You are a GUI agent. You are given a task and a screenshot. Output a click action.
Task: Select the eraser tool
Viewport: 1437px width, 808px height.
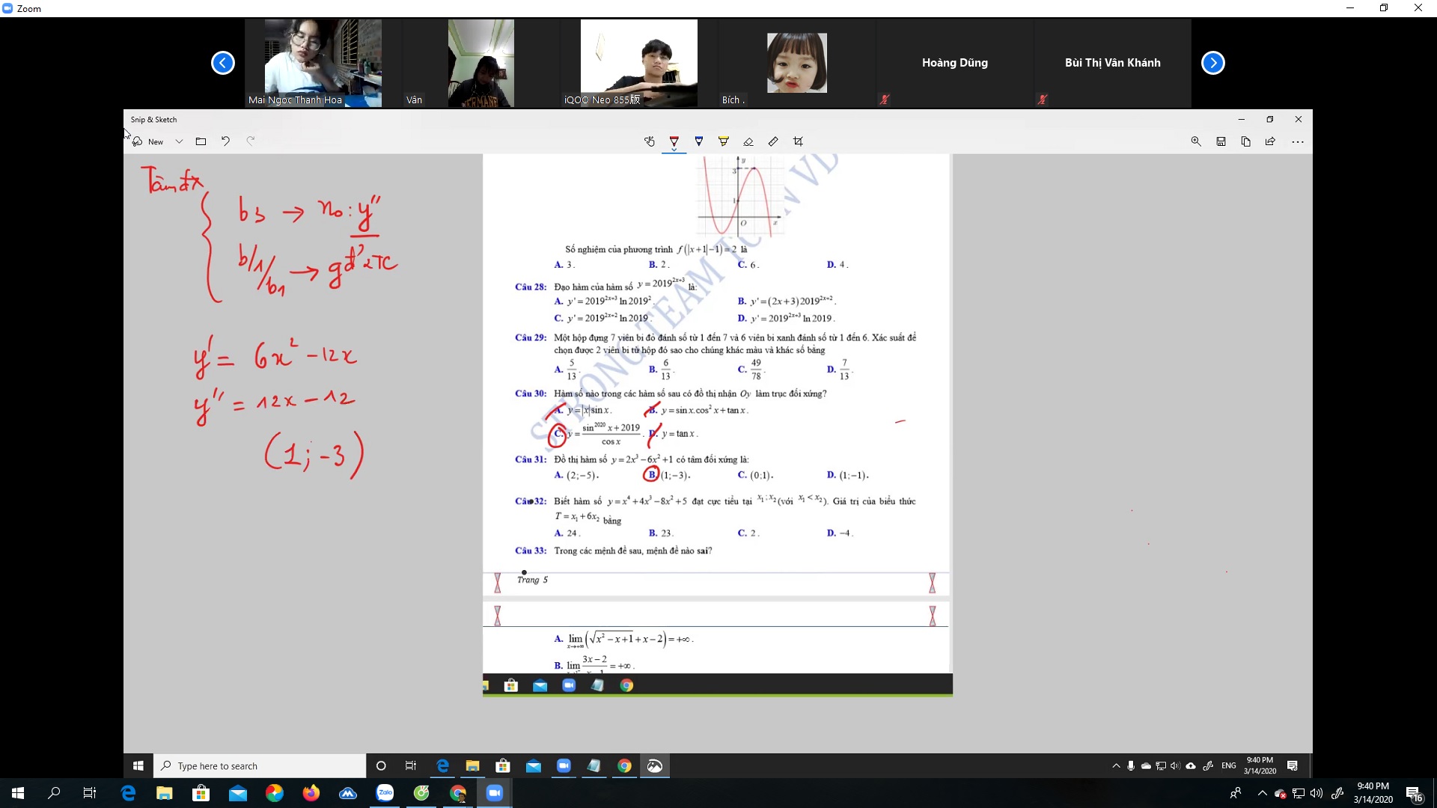[748, 141]
